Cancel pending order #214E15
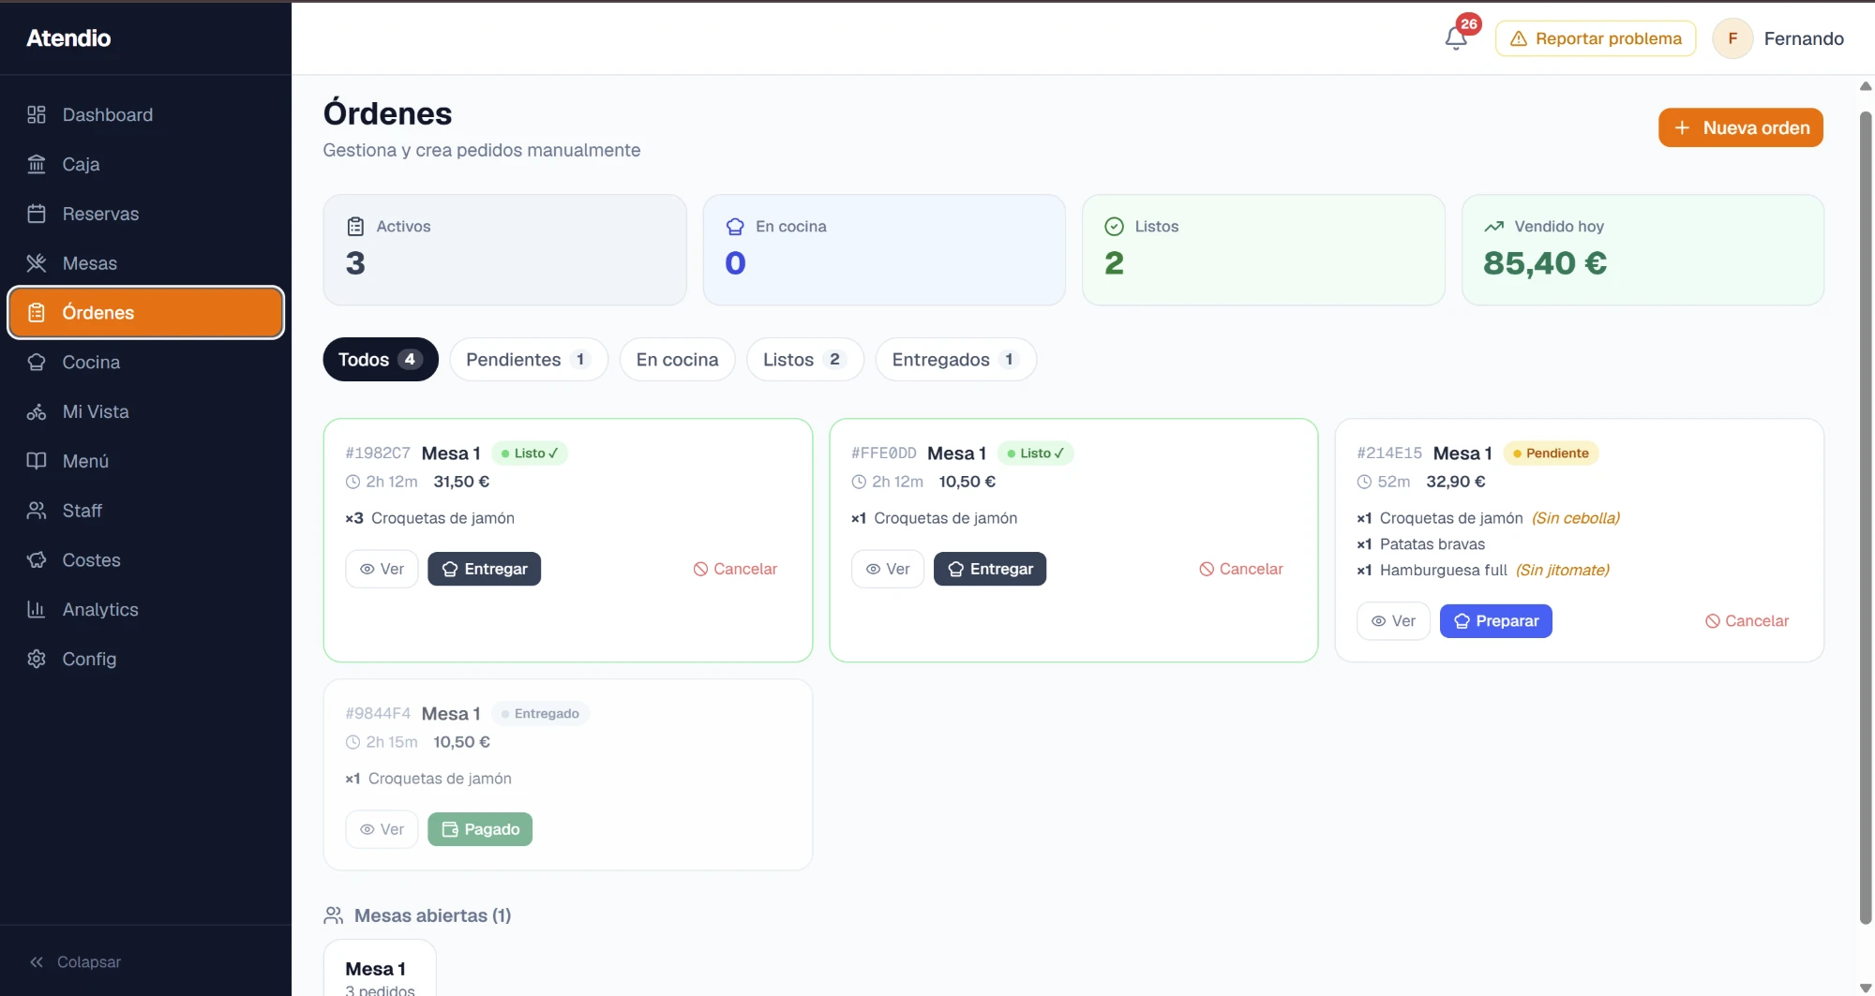The image size is (1875, 996). (1747, 621)
